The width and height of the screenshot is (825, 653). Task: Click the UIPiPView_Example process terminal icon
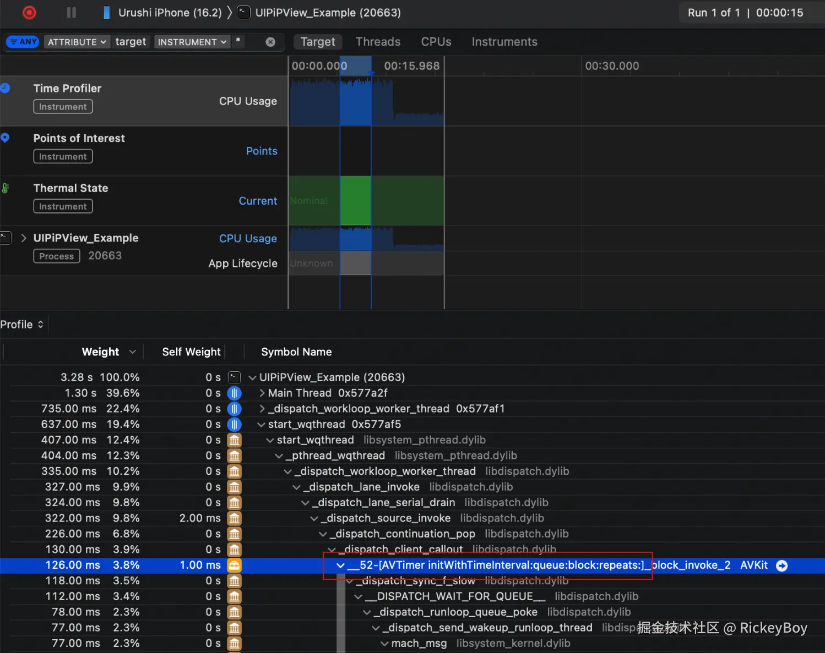(6, 238)
